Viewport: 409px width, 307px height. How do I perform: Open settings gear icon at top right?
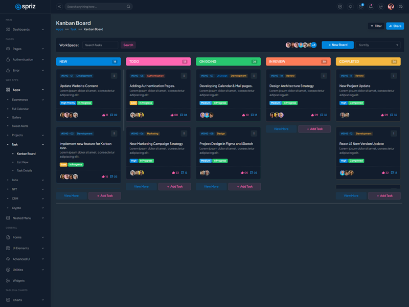click(x=401, y=7)
